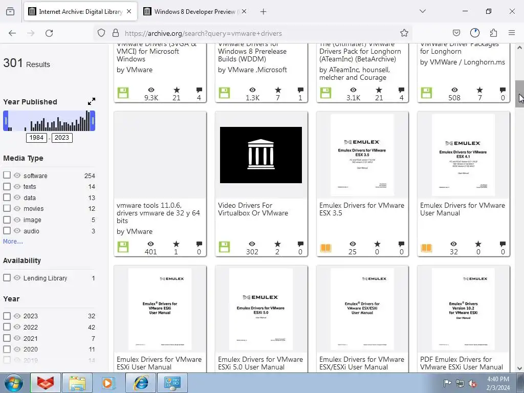Click the muted volume tray icon
Viewport: 524px width, 393px height.
point(472,384)
